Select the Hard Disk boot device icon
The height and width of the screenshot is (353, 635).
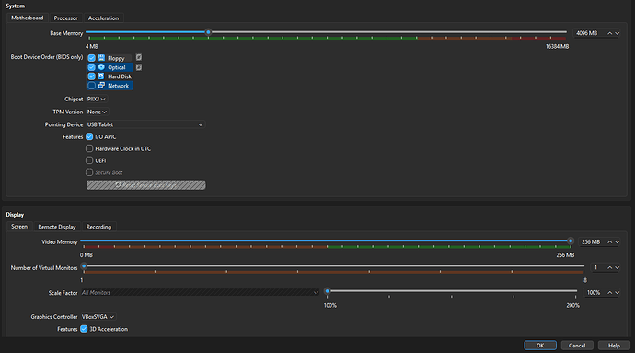pos(101,76)
